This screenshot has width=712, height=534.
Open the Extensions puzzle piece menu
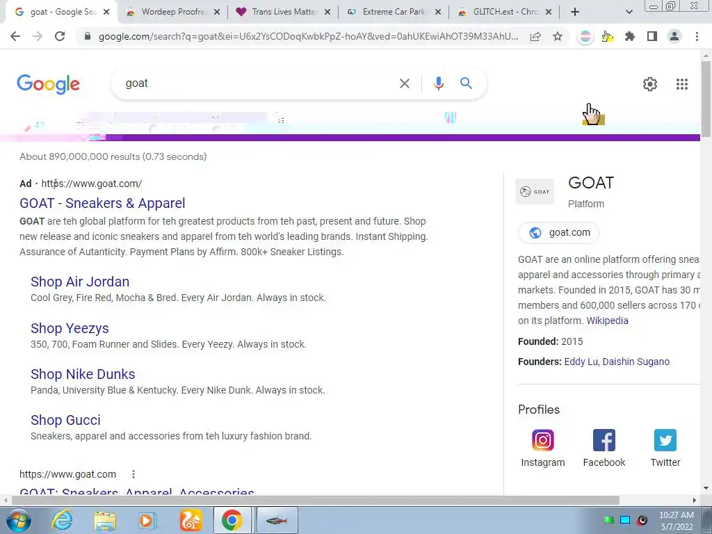click(629, 36)
